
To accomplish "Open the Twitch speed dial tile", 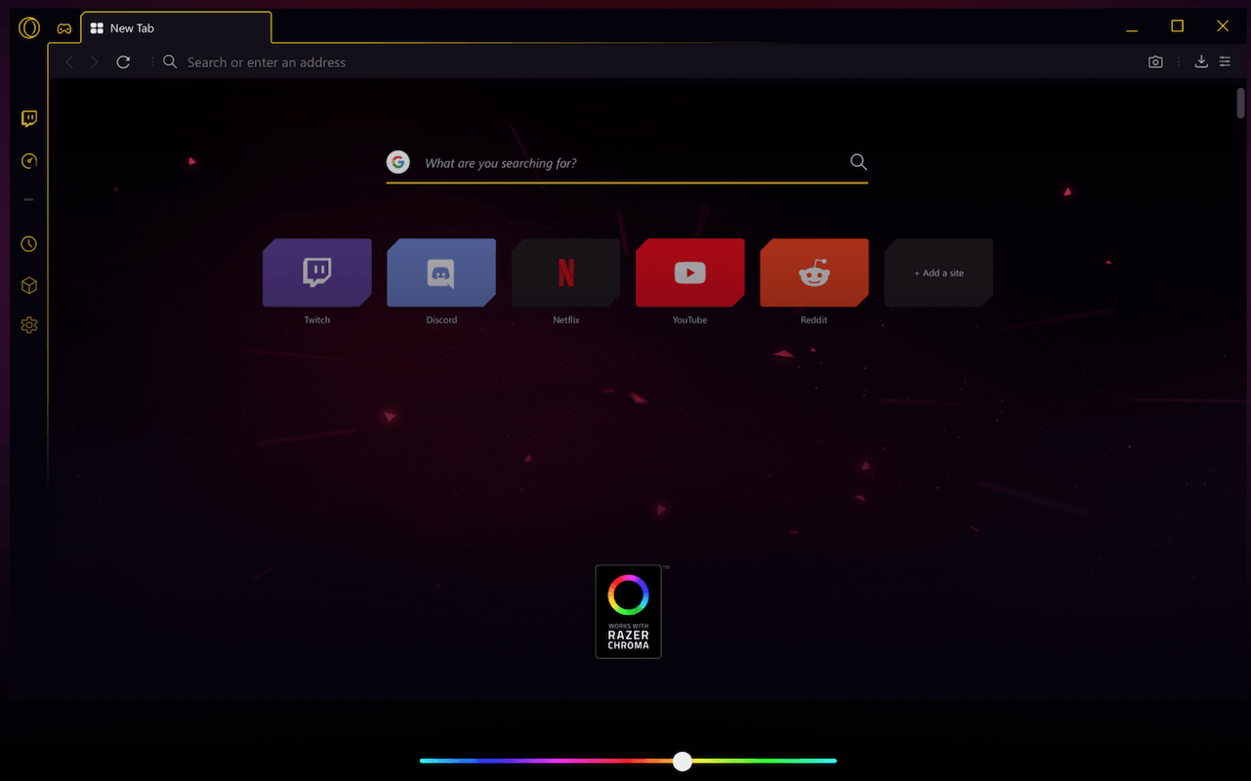I will tap(317, 272).
